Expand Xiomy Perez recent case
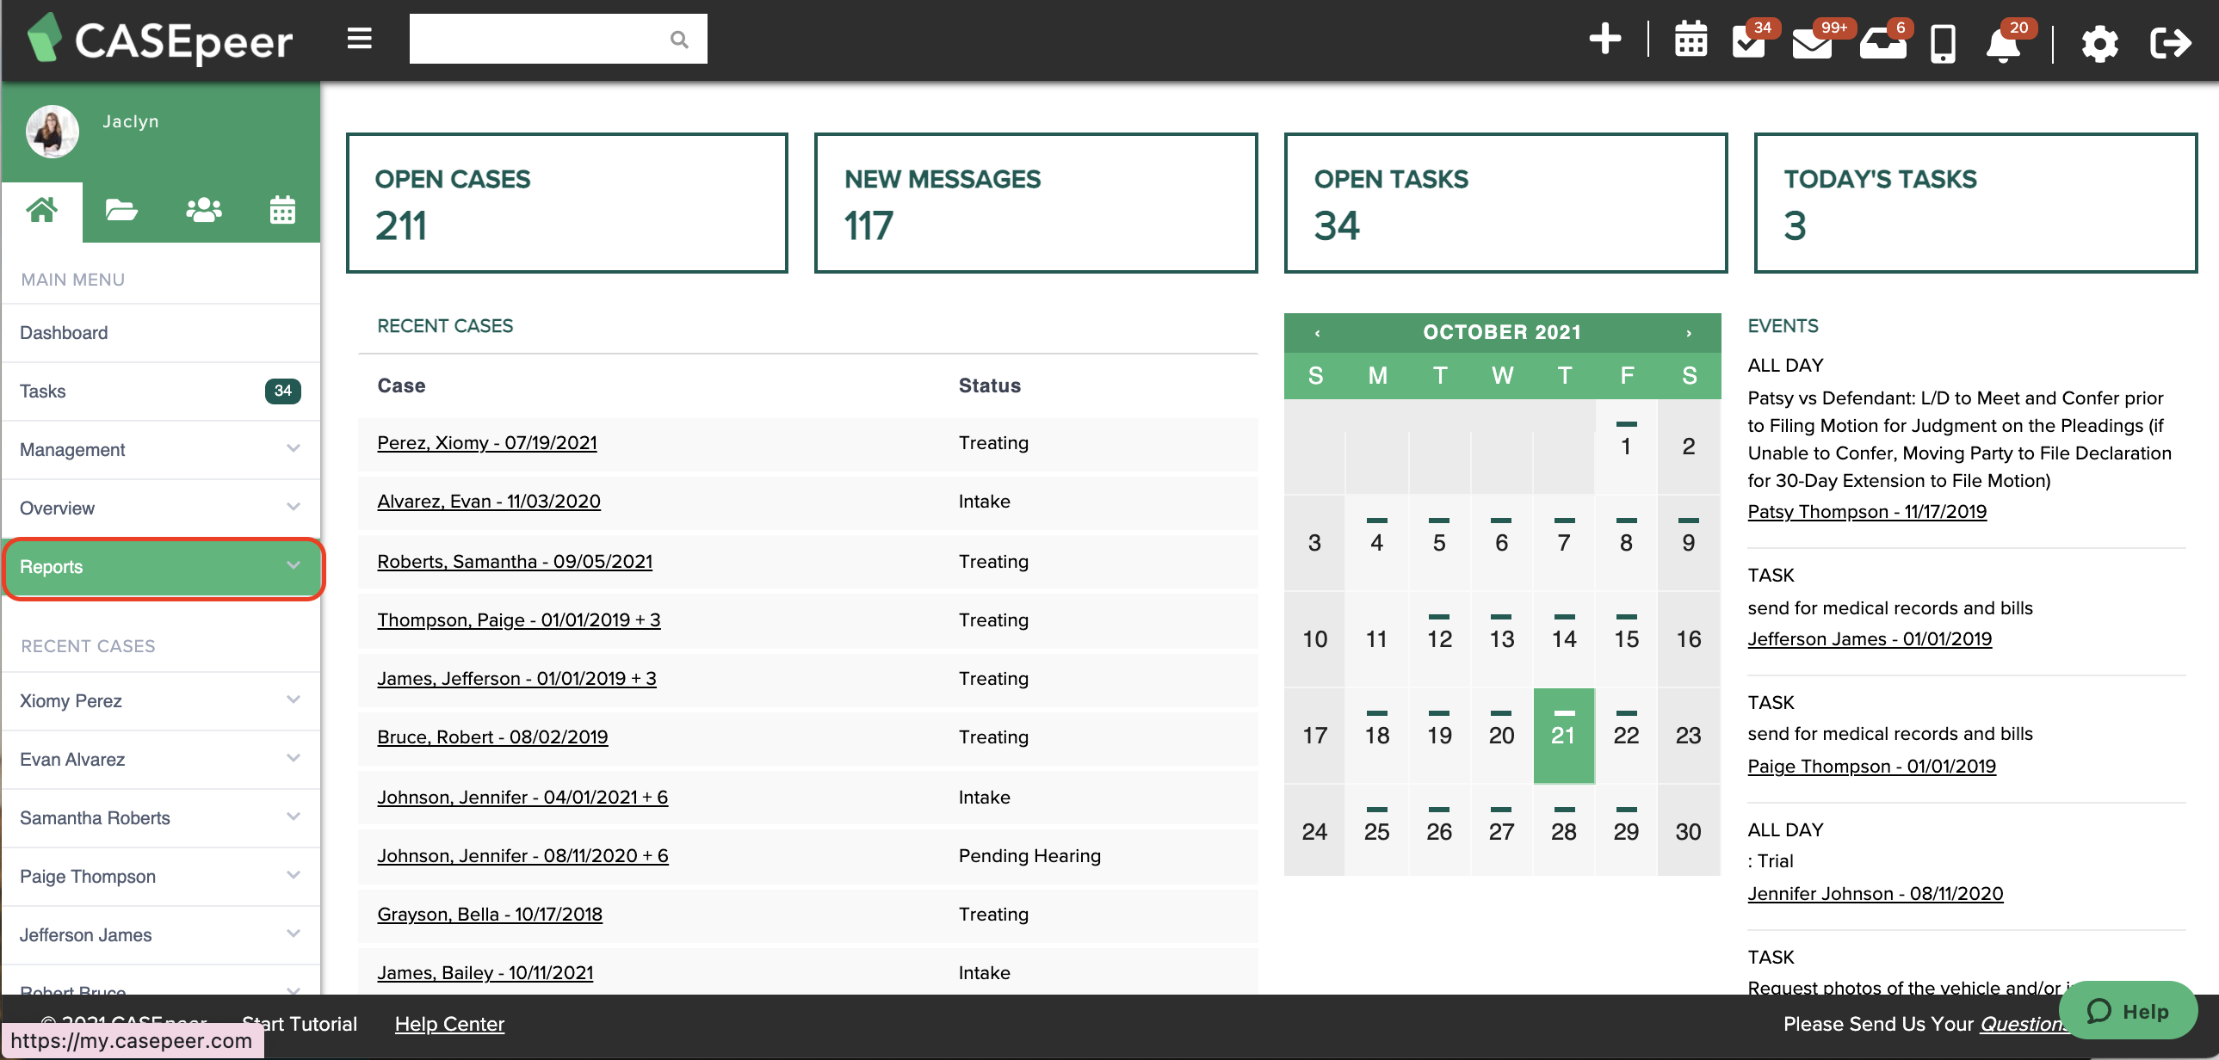Screen dimensions: 2219x1060 click(162, 701)
